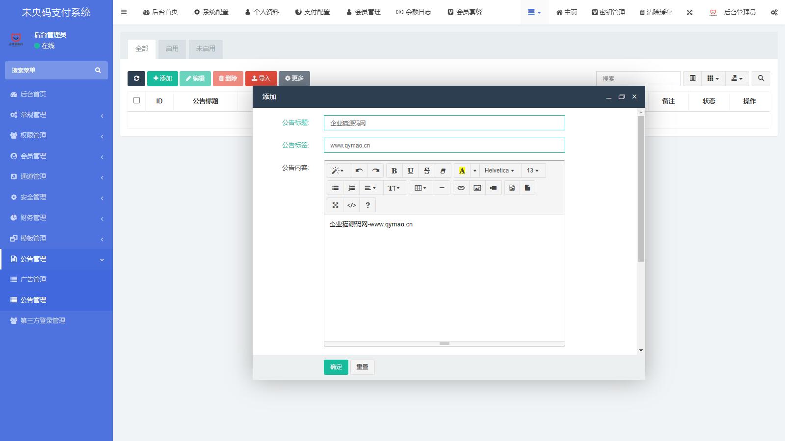This screenshot has width=785, height=441.
Task: Toggle the sidebar with hamburger icon
Action: pyautogui.click(x=124, y=12)
